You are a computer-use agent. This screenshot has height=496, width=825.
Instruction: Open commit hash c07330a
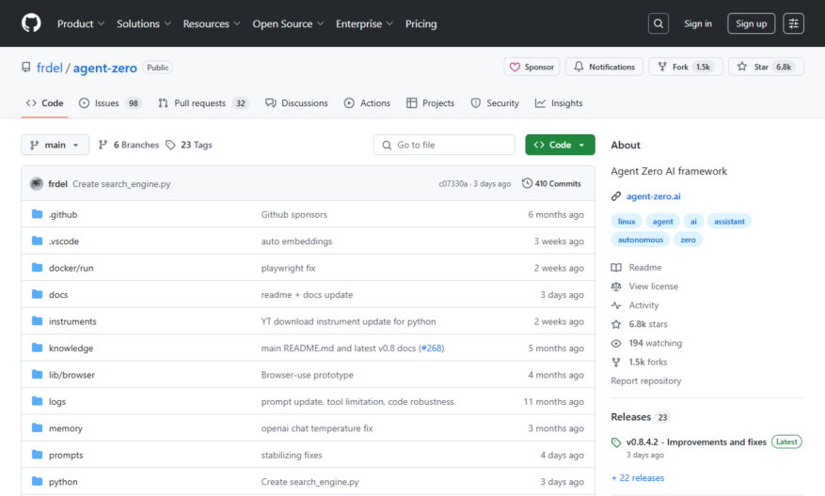click(453, 184)
